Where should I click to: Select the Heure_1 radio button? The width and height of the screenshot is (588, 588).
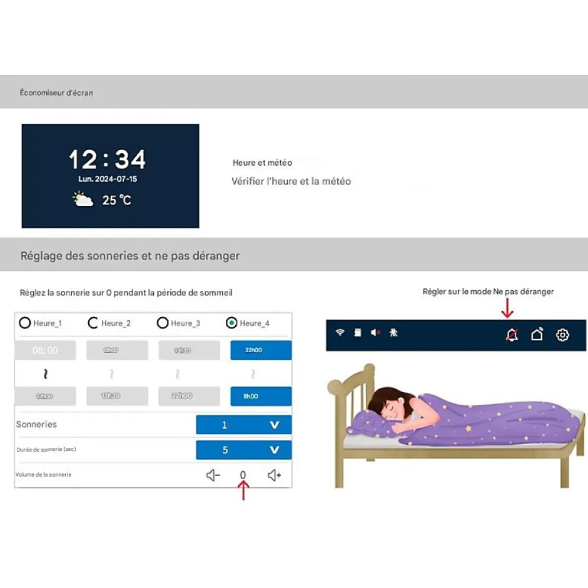(x=25, y=323)
